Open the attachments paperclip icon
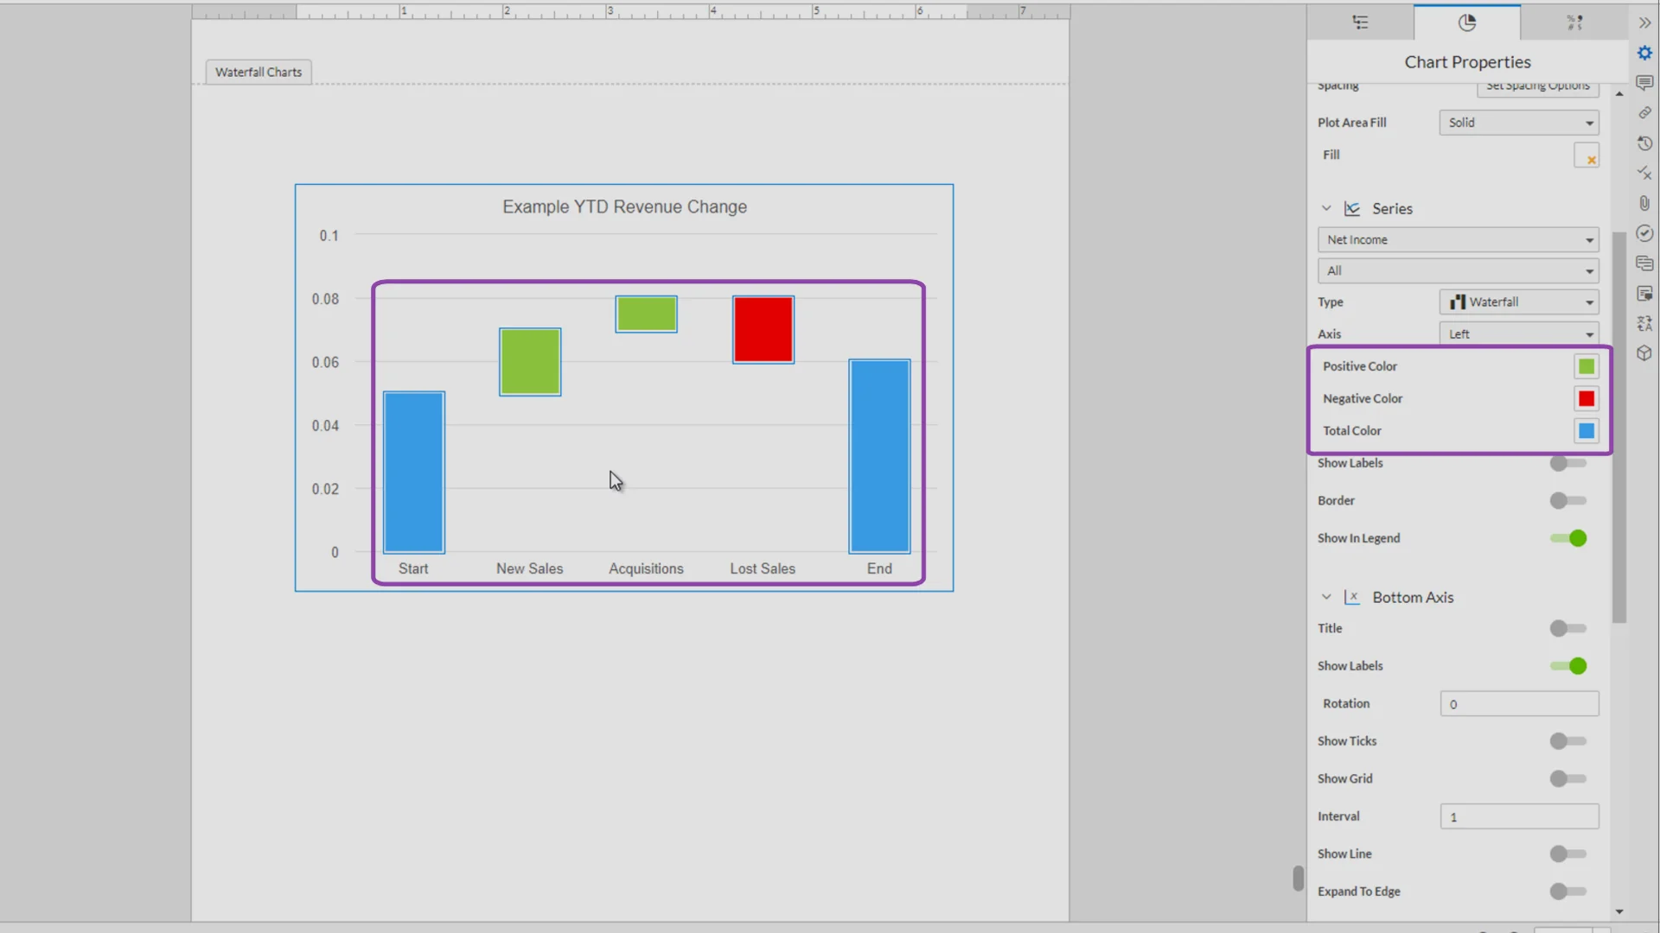The width and height of the screenshot is (1660, 933). 1645,203
